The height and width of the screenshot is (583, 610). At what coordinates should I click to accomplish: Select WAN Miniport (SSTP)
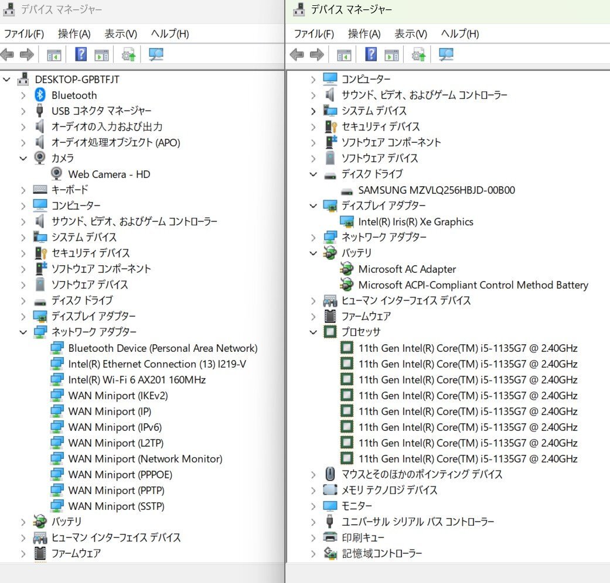click(x=117, y=506)
